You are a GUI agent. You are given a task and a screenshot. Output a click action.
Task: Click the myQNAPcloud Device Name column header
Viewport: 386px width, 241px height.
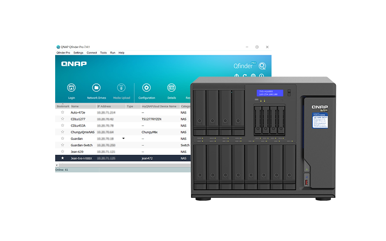point(159,106)
